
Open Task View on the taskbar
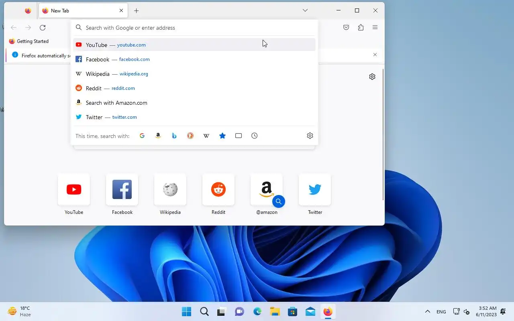pos(222,311)
